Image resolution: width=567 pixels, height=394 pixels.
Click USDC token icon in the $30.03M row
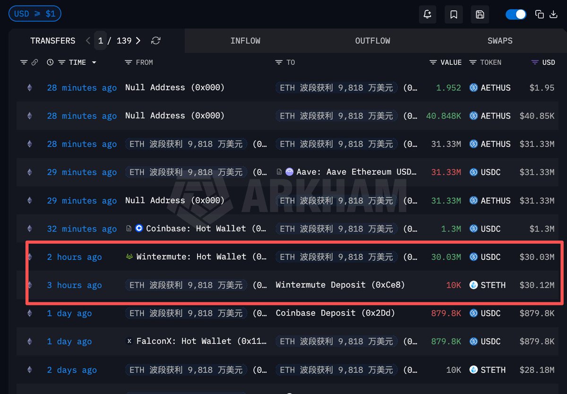point(473,257)
